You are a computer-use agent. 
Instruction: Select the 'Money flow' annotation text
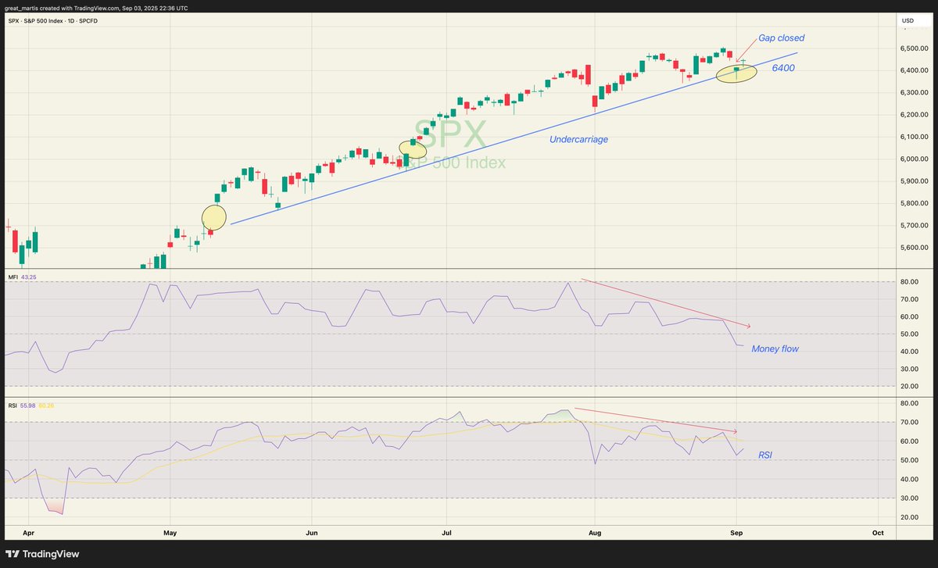[775, 348]
